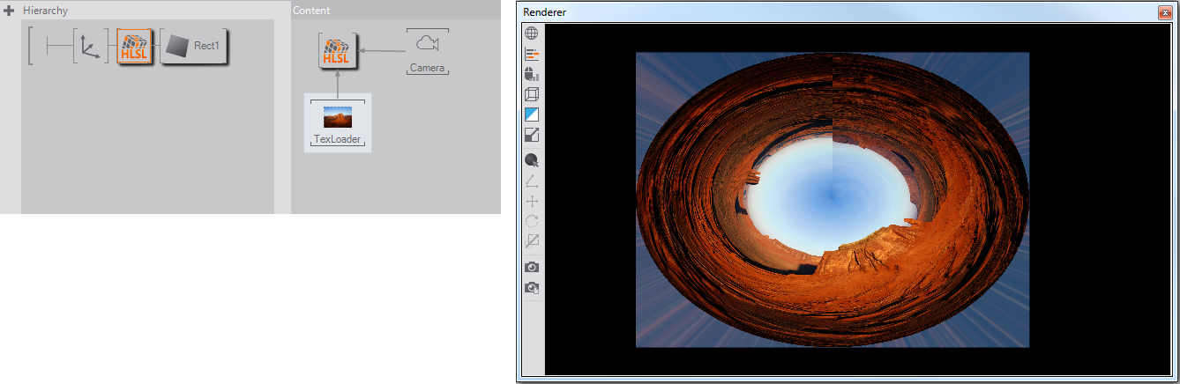Select the transform axis node in Hierarchy
Viewport: 1180px width, 384px height.
click(x=88, y=46)
